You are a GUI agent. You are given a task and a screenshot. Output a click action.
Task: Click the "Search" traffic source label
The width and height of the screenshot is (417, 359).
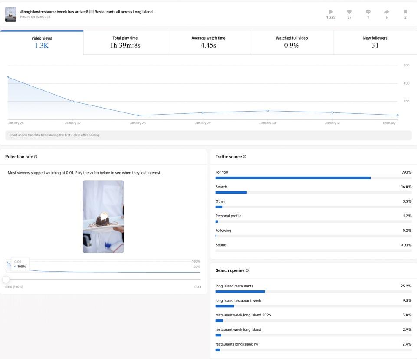coord(221,187)
